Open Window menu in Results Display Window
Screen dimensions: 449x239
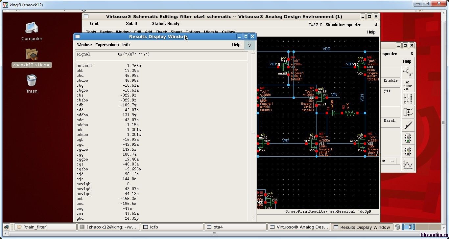[x=84, y=45]
